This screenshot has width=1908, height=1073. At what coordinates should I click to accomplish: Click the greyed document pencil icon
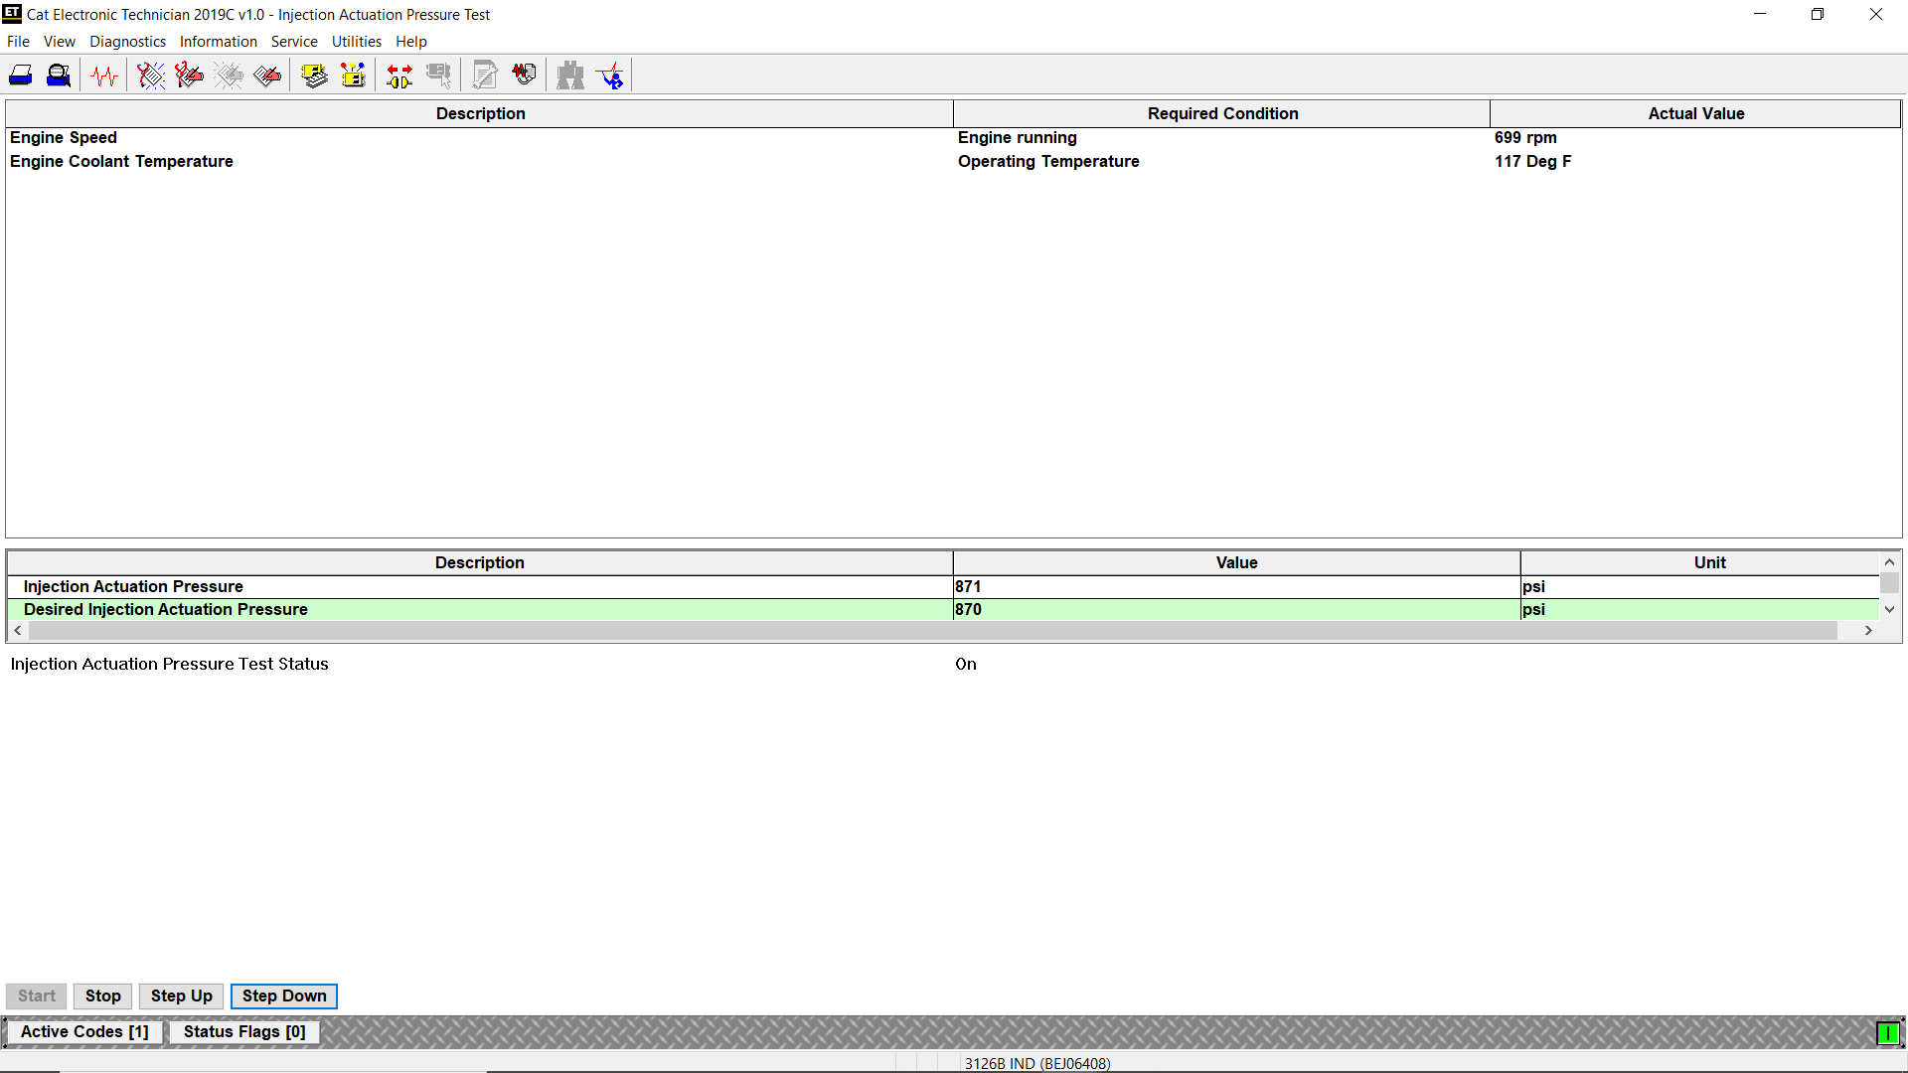(x=485, y=76)
